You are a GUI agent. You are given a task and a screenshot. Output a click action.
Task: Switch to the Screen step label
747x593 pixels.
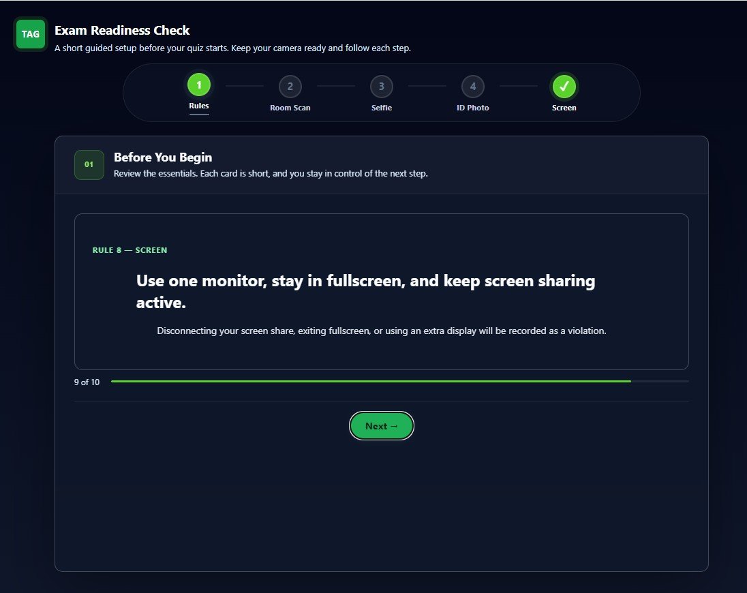coord(564,108)
